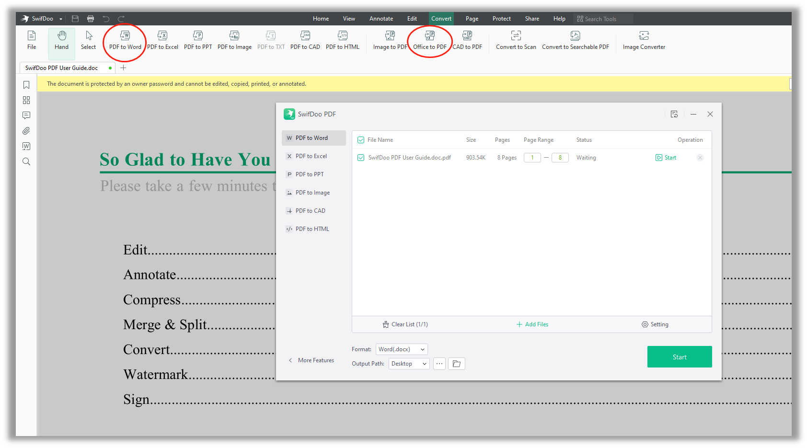Open the Annotate ribbon tab
The width and height of the screenshot is (807, 448).
coord(381,19)
